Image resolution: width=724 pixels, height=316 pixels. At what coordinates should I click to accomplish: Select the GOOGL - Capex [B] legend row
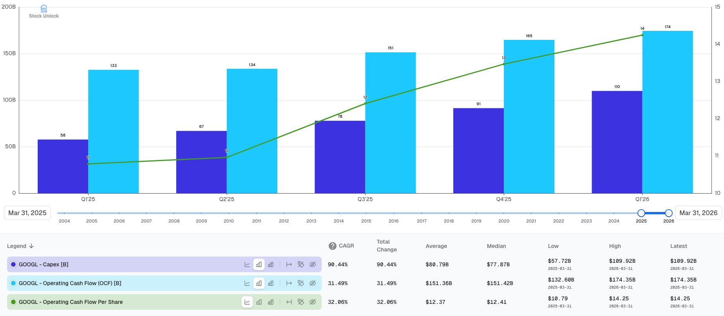click(x=164, y=264)
